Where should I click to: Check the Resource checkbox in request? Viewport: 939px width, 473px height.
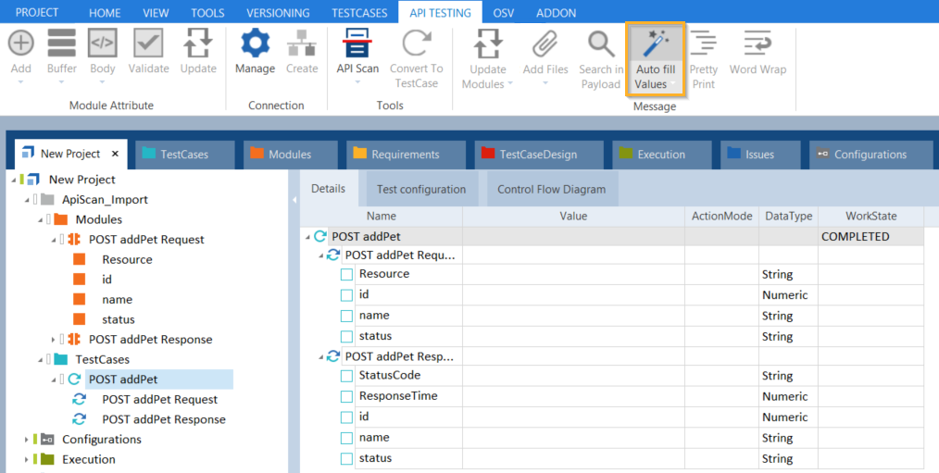[x=347, y=274]
